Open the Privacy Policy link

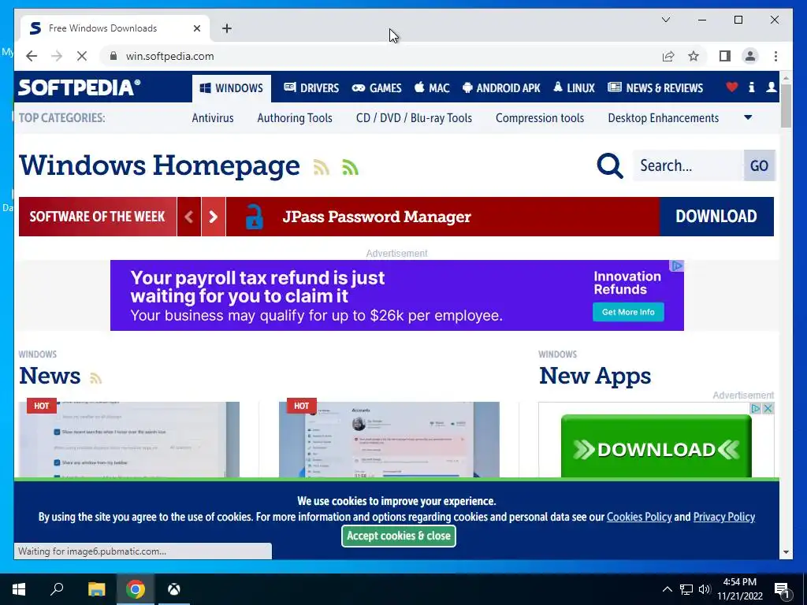(724, 517)
